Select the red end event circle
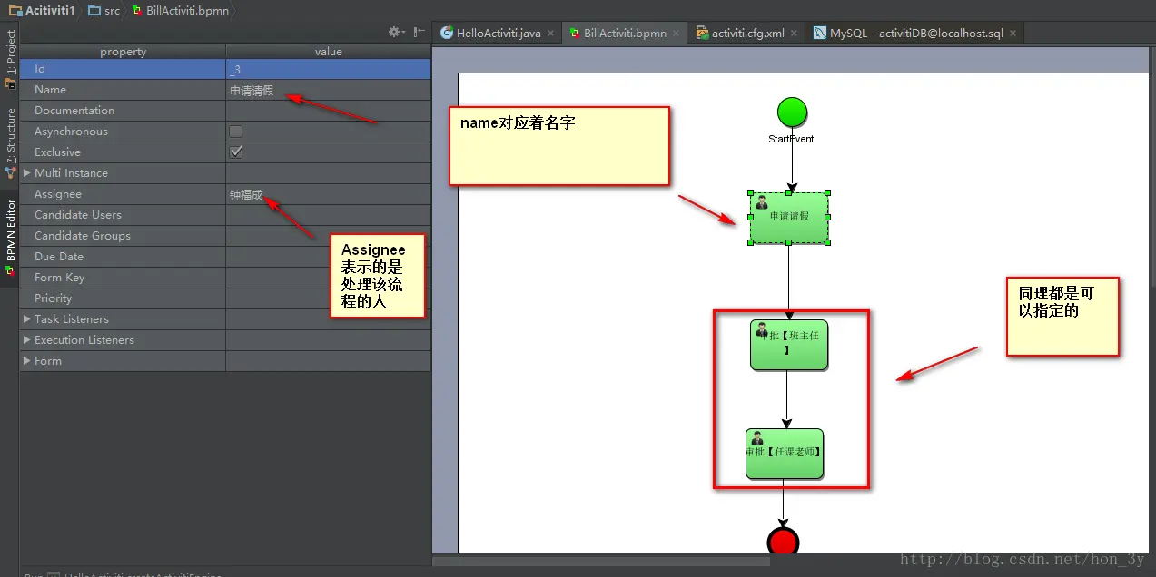Image resolution: width=1156 pixels, height=577 pixels. [783, 542]
